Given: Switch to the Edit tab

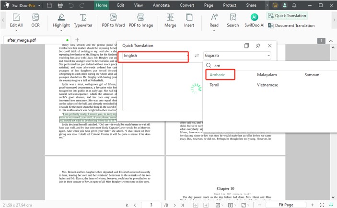Looking at the screenshot, I should point(121,5).
